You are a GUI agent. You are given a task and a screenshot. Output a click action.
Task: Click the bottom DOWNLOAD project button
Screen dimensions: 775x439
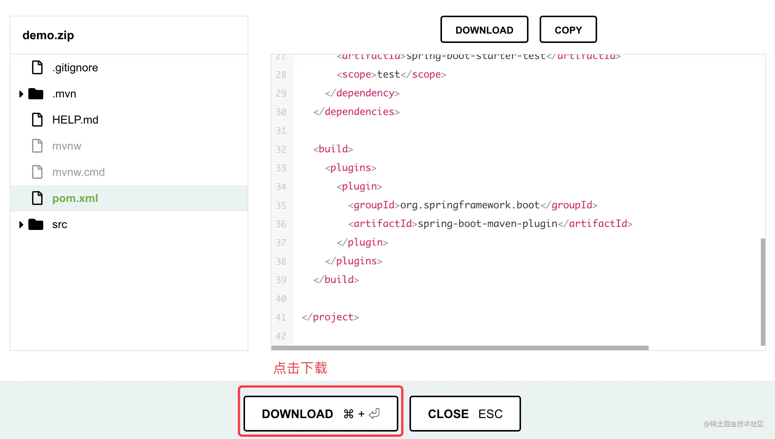point(321,414)
